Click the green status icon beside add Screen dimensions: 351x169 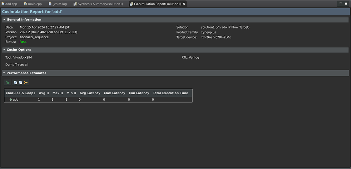[11, 100]
